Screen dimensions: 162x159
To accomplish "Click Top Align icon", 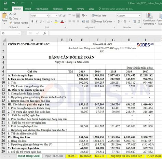I will coord(70,15).
